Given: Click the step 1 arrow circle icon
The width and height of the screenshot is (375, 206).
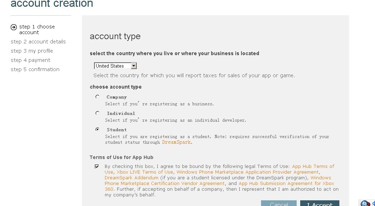Looking at the screenshot, I should [14, 27].
